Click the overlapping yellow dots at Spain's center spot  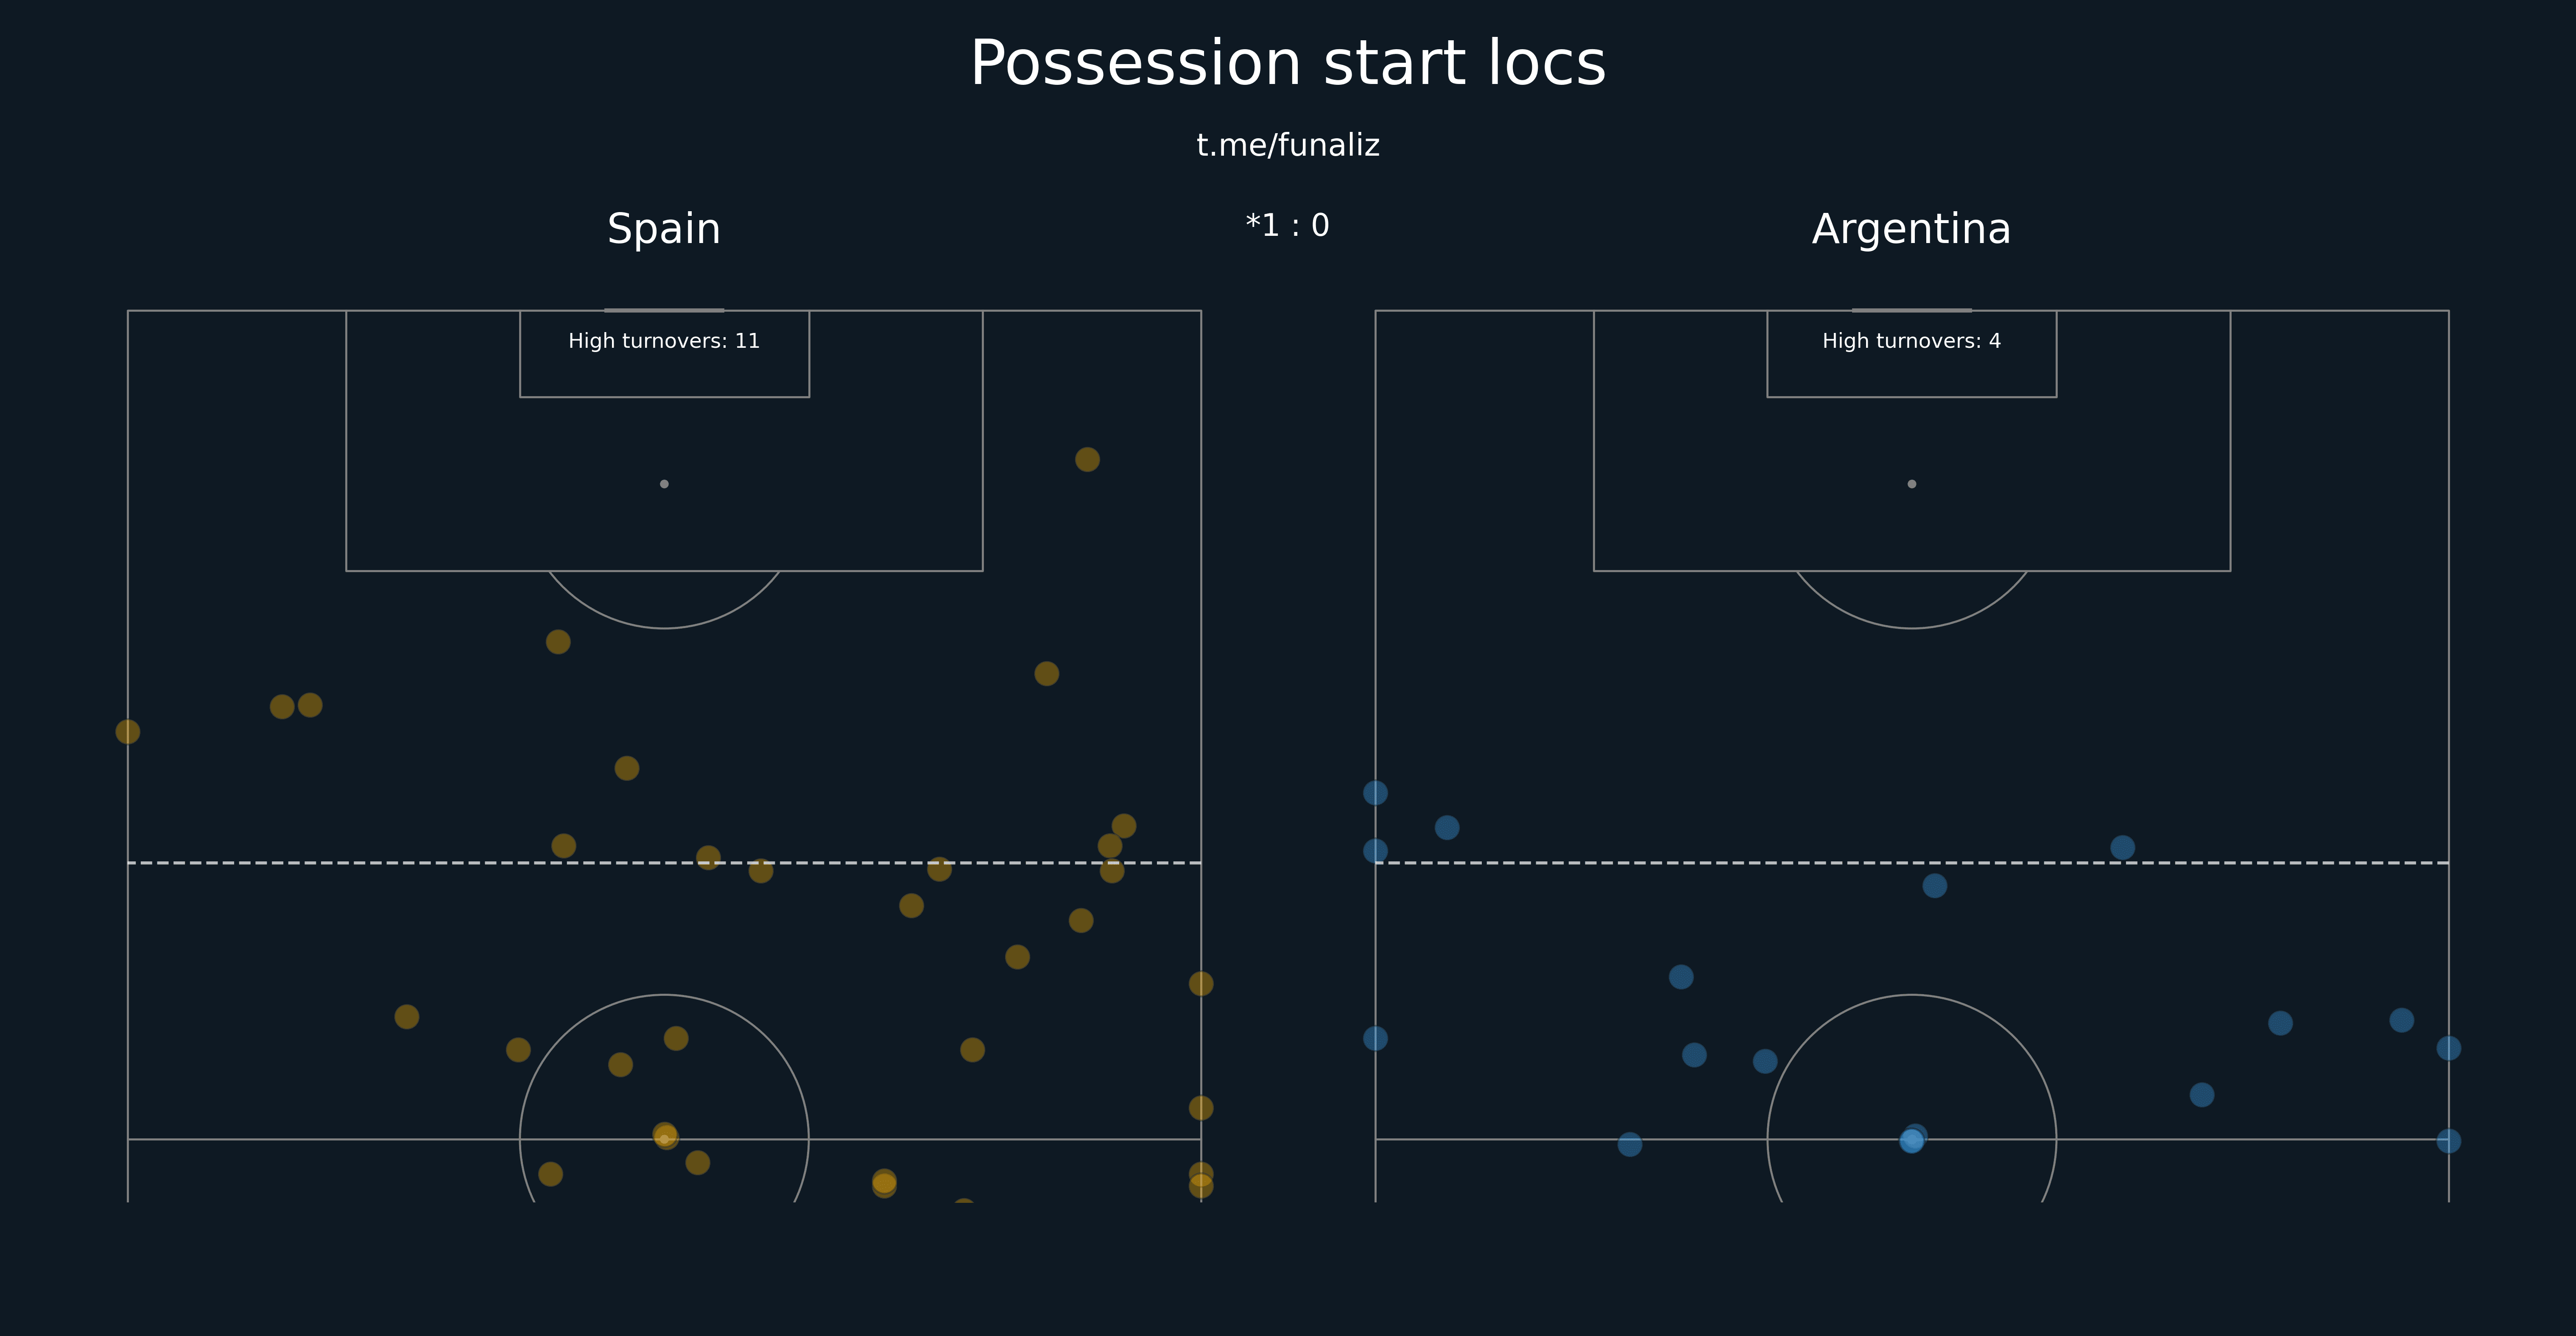tap(665, 1136)
